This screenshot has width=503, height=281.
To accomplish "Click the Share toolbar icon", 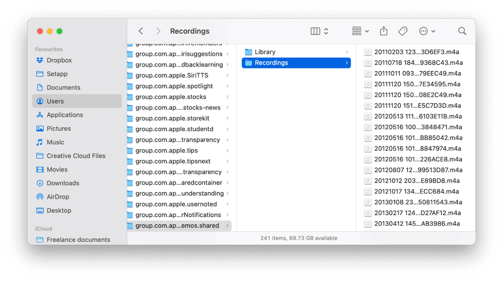I will point(383,31).
